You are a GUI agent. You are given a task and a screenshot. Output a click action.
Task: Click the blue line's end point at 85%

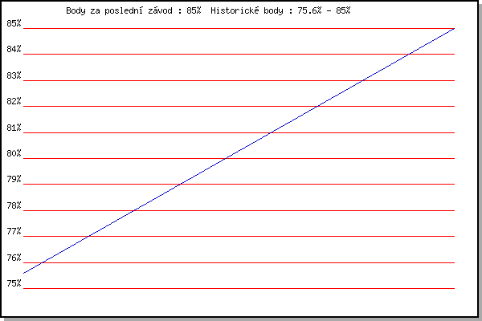(x=455, y=28)
